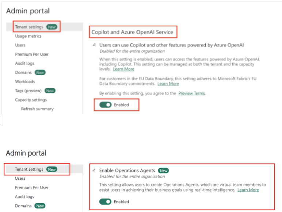The height and width of the screenshot is (212, 282).
Task: Click New badge beside bottom Domains
Action: [x=40, y=206]
